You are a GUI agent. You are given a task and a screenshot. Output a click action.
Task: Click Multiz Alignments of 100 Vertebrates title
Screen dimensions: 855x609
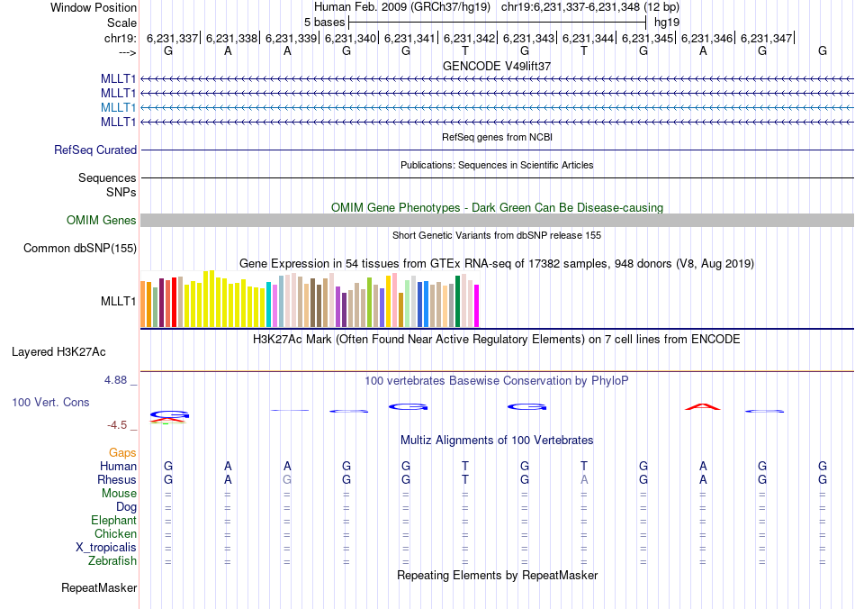[x=497, y=441]
